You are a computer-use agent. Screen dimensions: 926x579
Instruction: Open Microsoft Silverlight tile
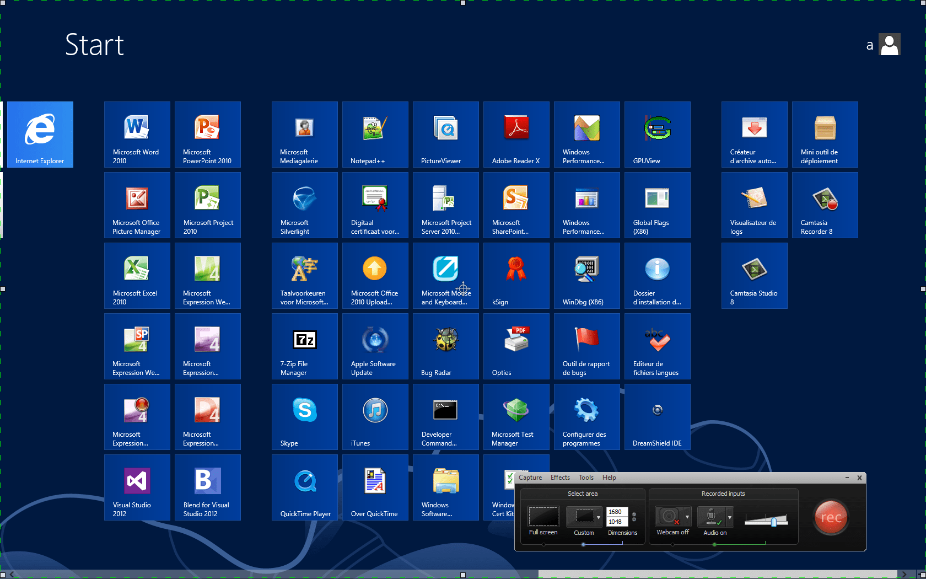coord(305,205)
